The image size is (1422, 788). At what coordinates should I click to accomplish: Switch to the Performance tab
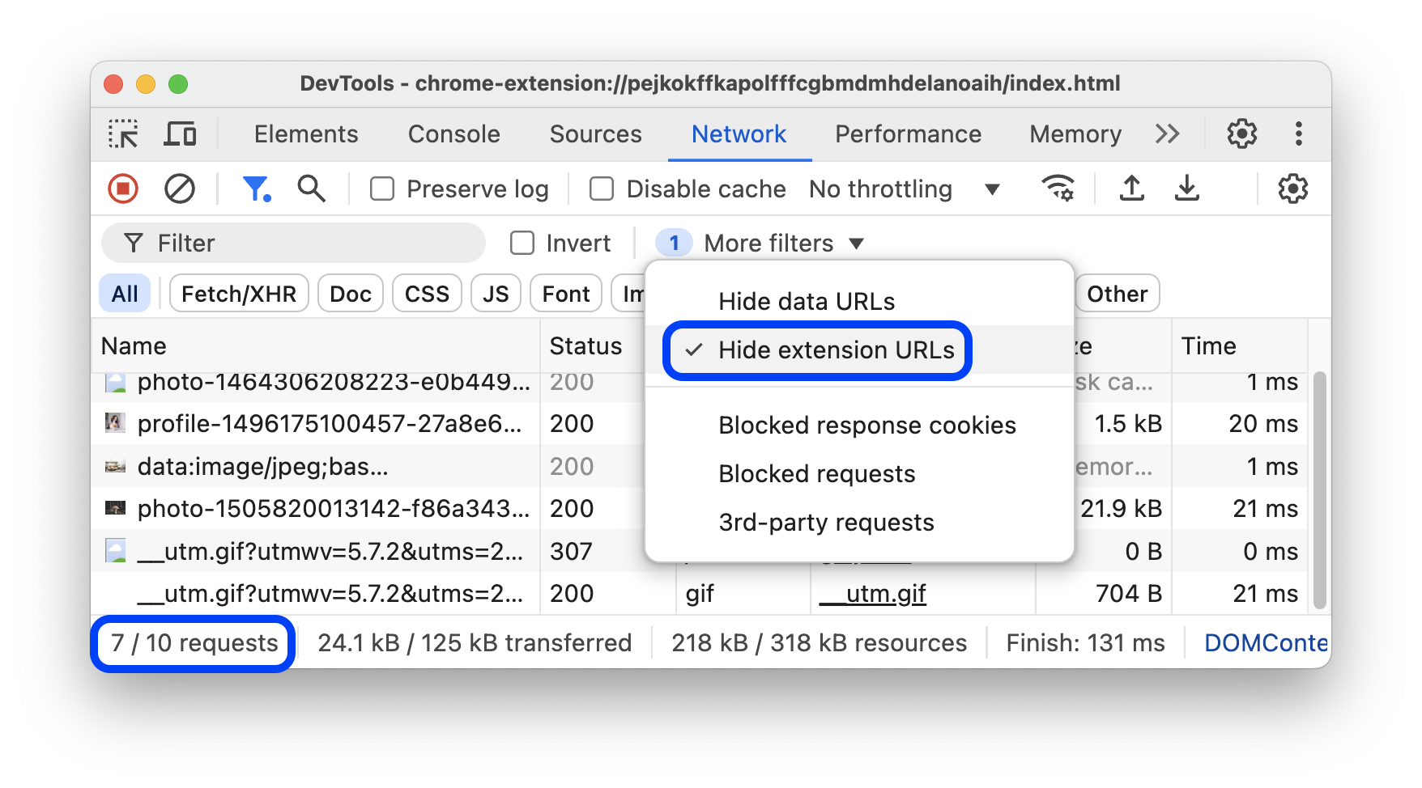pos(908,133)
